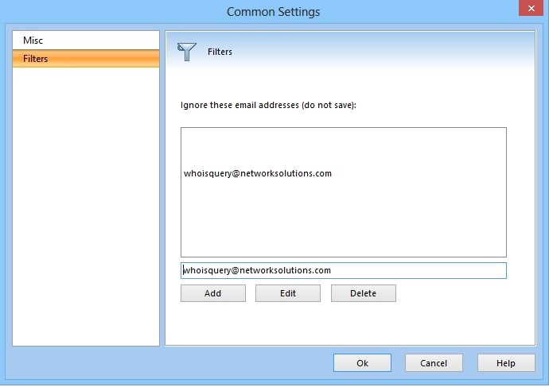Cancel the Common Settings changes
549x387 pixels.
coord(434,363)
